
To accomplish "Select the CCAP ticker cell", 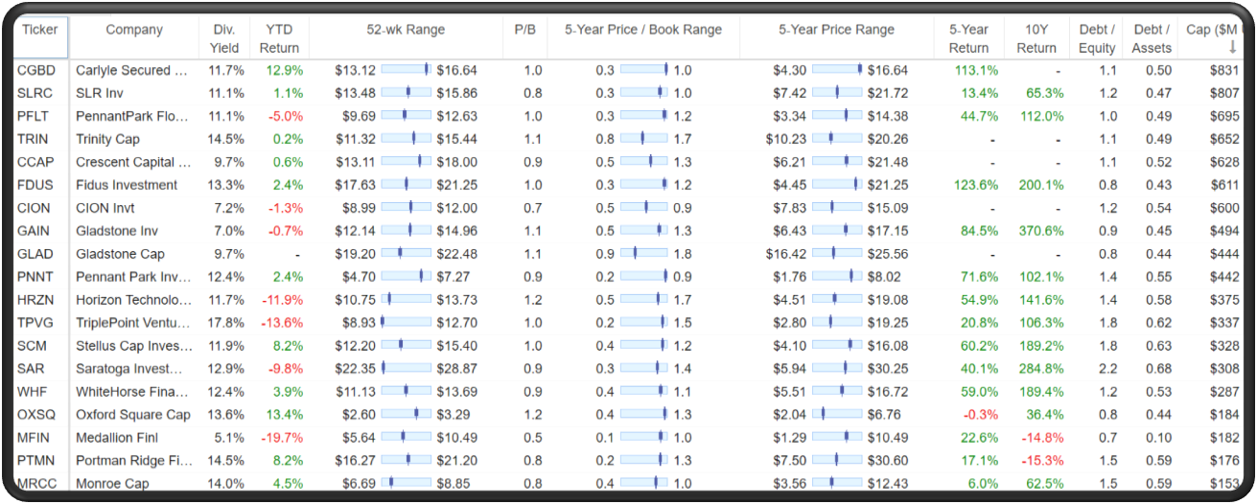I will (x=35, y=162).
